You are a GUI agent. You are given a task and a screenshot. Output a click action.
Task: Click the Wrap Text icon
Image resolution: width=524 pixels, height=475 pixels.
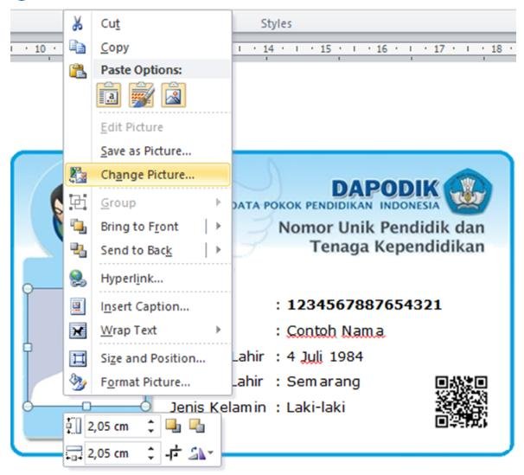[x=78, y=331]
